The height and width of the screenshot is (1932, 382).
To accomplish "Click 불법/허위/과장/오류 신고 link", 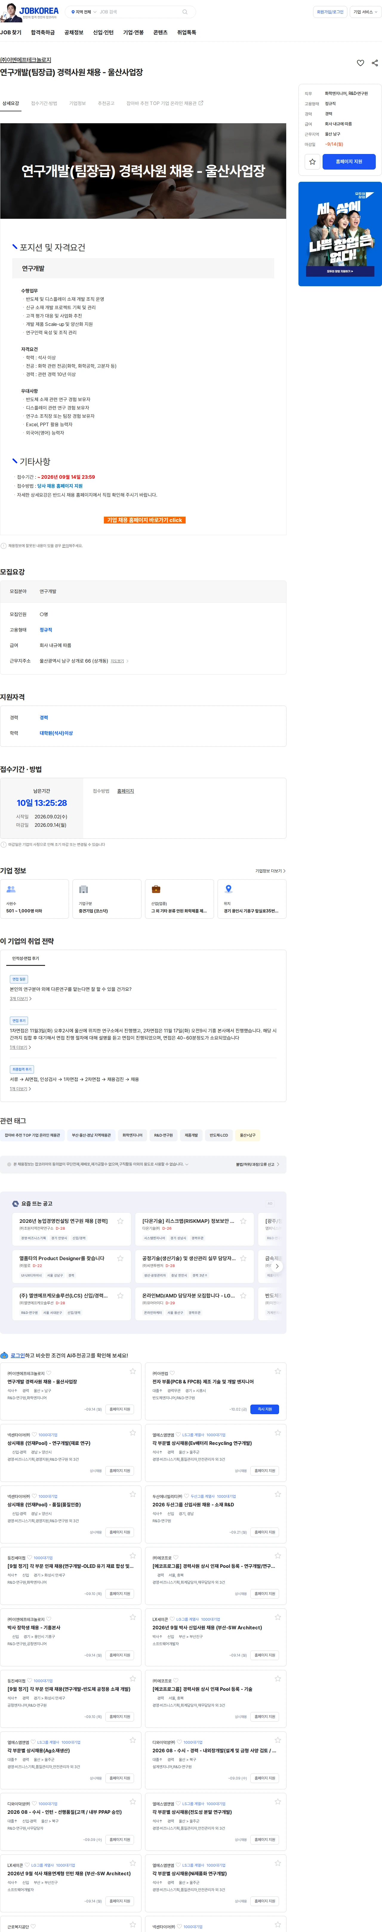I will (x=258, y=1165).
